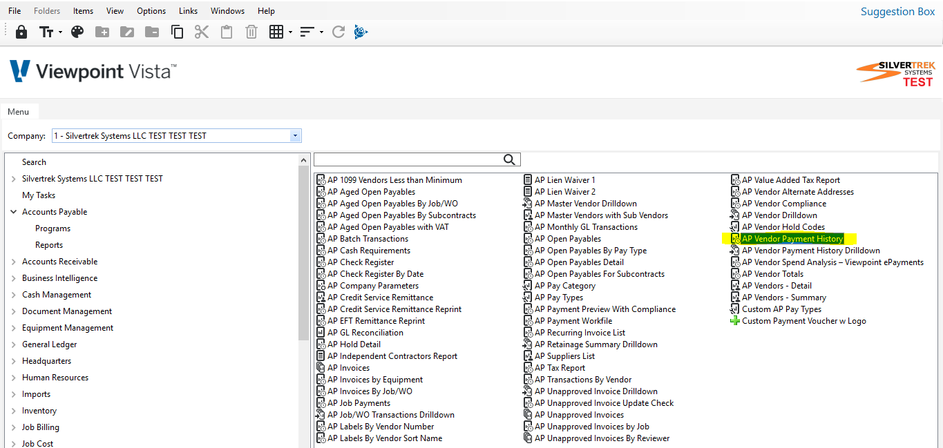Open the Items menu
The height and width of the screenshot is (448, 943).
point(83,11)
